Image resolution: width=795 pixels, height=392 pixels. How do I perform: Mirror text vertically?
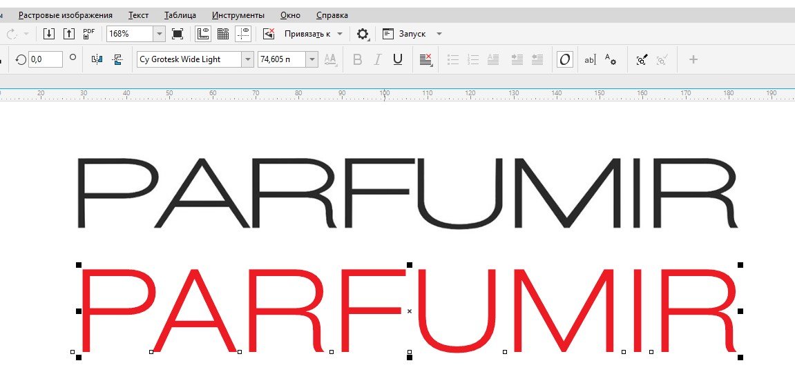(117, 59)
